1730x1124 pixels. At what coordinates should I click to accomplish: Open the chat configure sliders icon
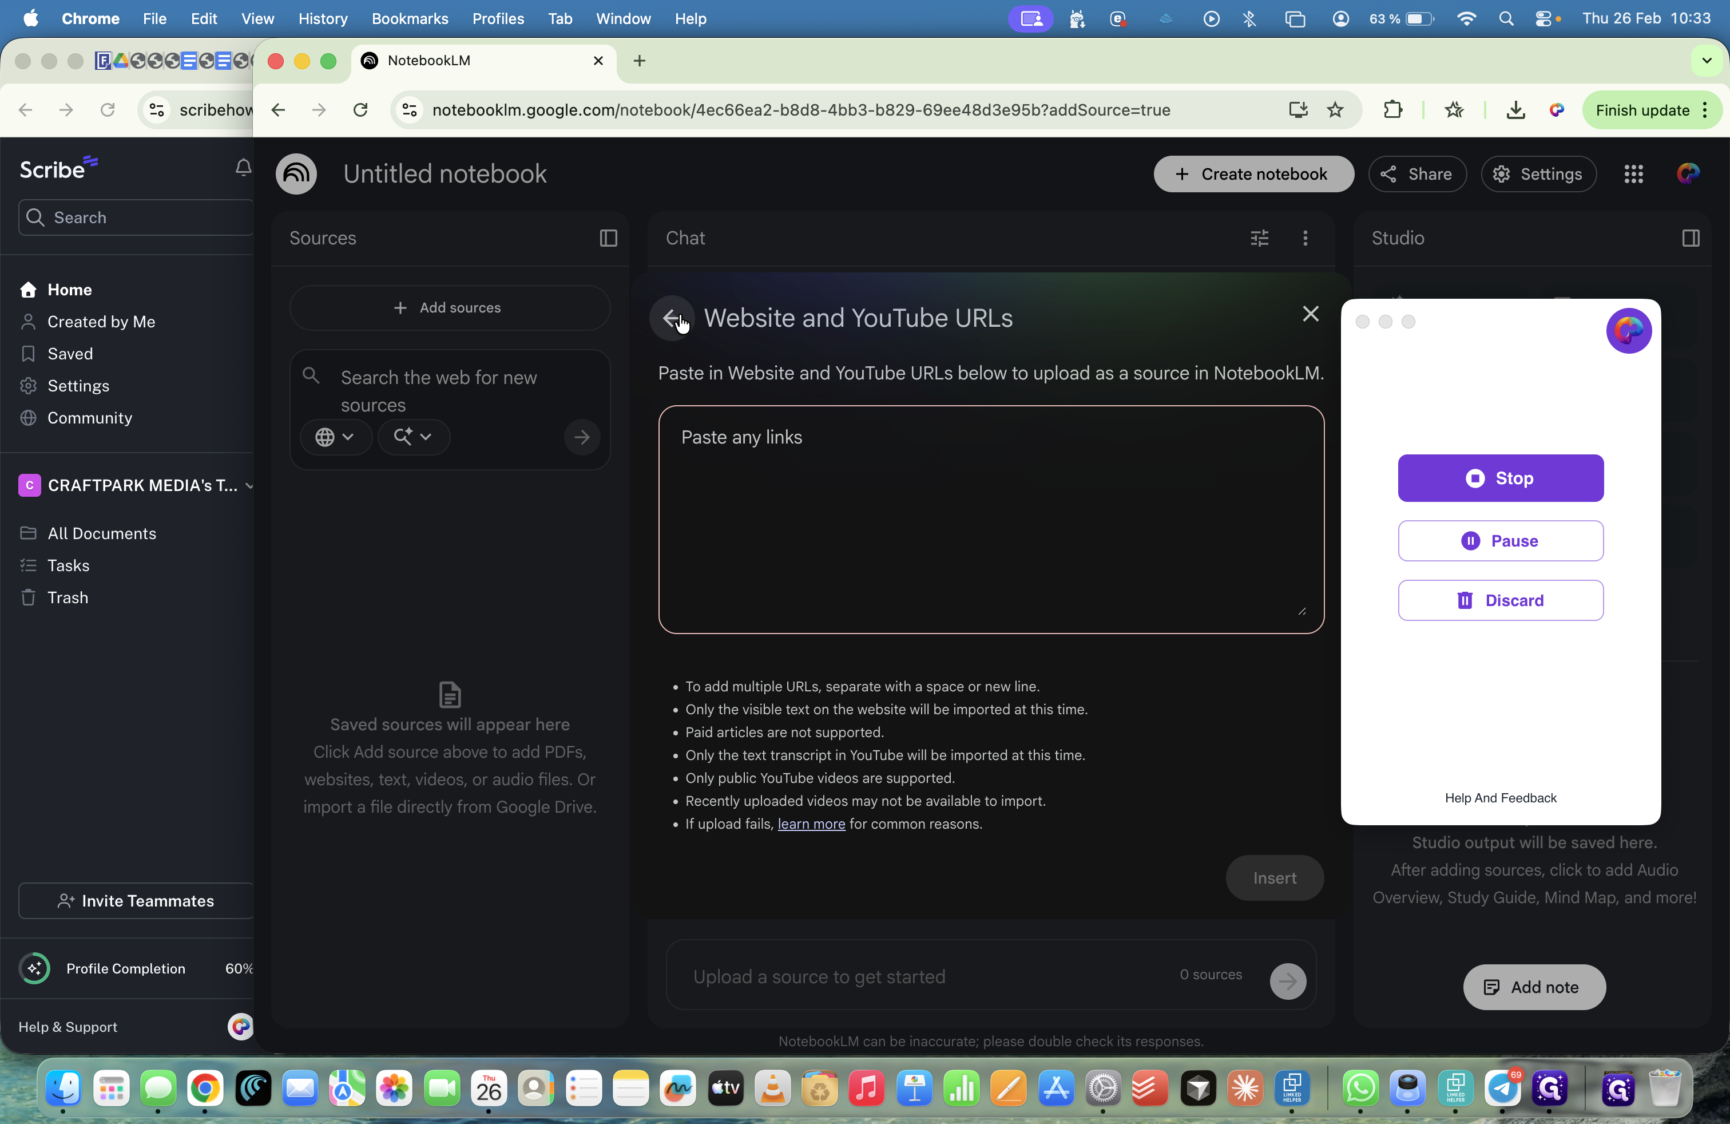[x=1259, y=239]
